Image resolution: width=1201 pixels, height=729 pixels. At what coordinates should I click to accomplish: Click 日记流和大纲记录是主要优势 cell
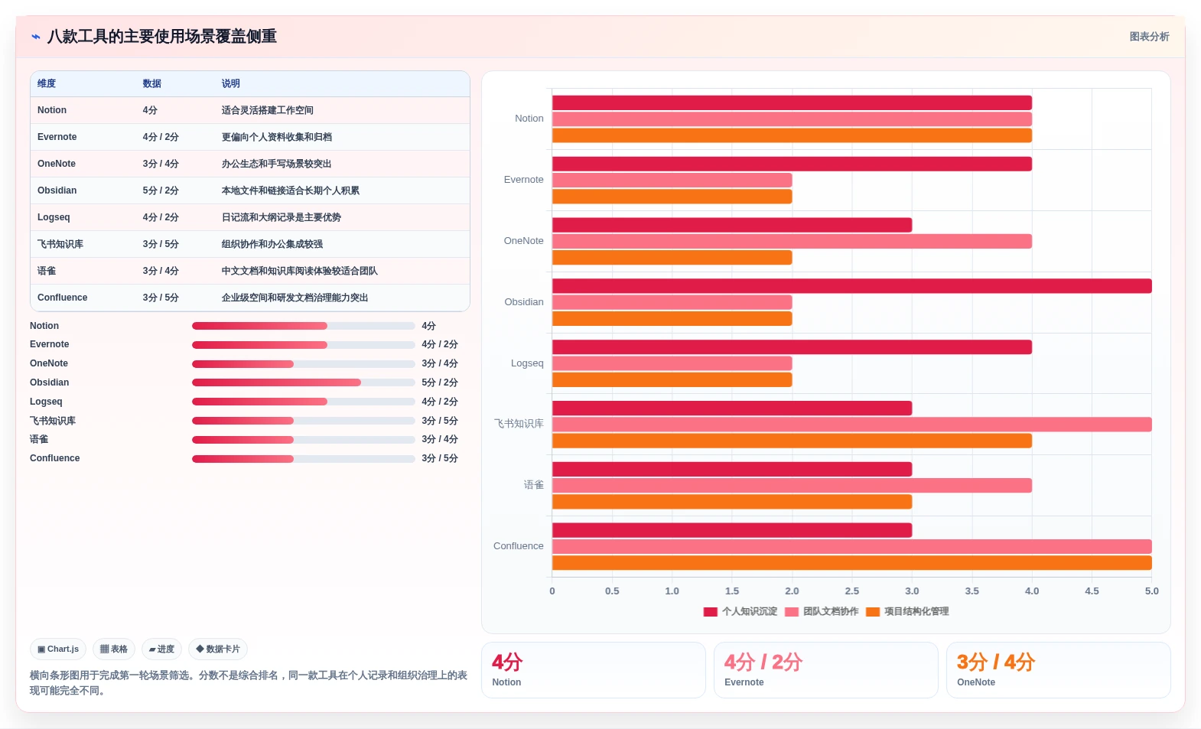pyautogui.click(x=282, y=217)
